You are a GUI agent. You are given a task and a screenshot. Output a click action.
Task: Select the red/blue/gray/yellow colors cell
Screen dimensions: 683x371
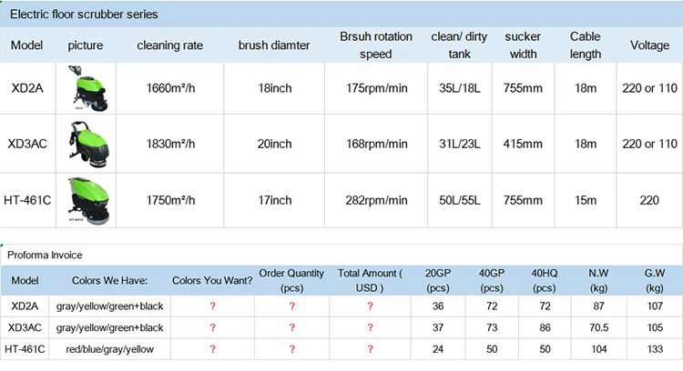(x=109, y=348)
